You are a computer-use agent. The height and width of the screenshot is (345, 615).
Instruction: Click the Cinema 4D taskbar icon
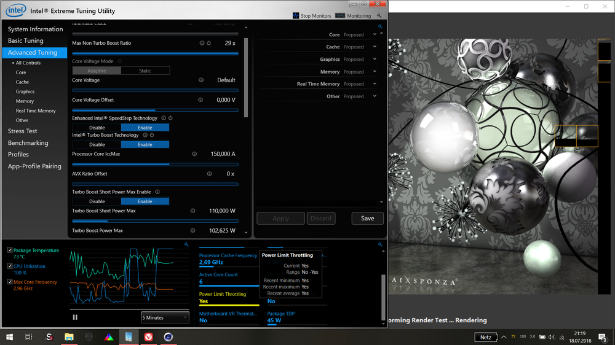(x=168, y=337)
